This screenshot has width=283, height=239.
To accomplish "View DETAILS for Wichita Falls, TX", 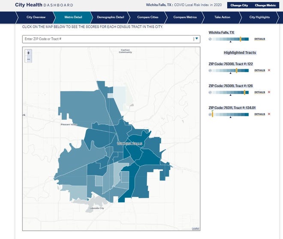I will pos(259,39).
